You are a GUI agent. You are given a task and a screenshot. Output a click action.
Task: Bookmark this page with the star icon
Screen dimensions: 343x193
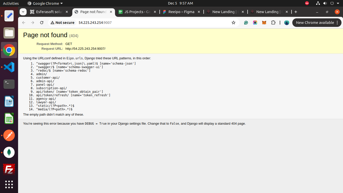point(234,23)
